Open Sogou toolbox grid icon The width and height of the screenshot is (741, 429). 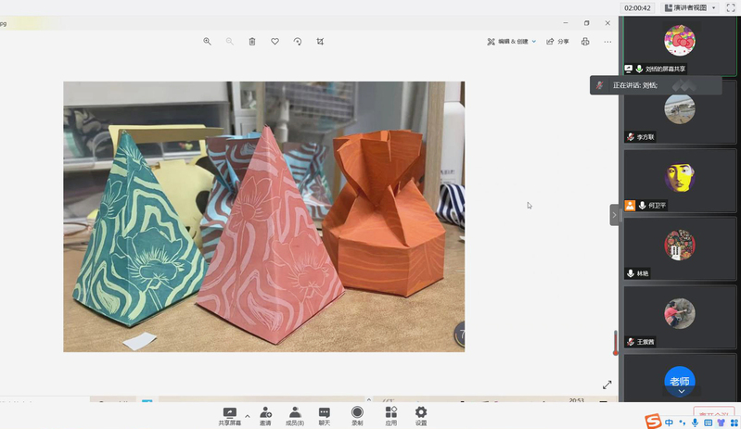(734, 423)
